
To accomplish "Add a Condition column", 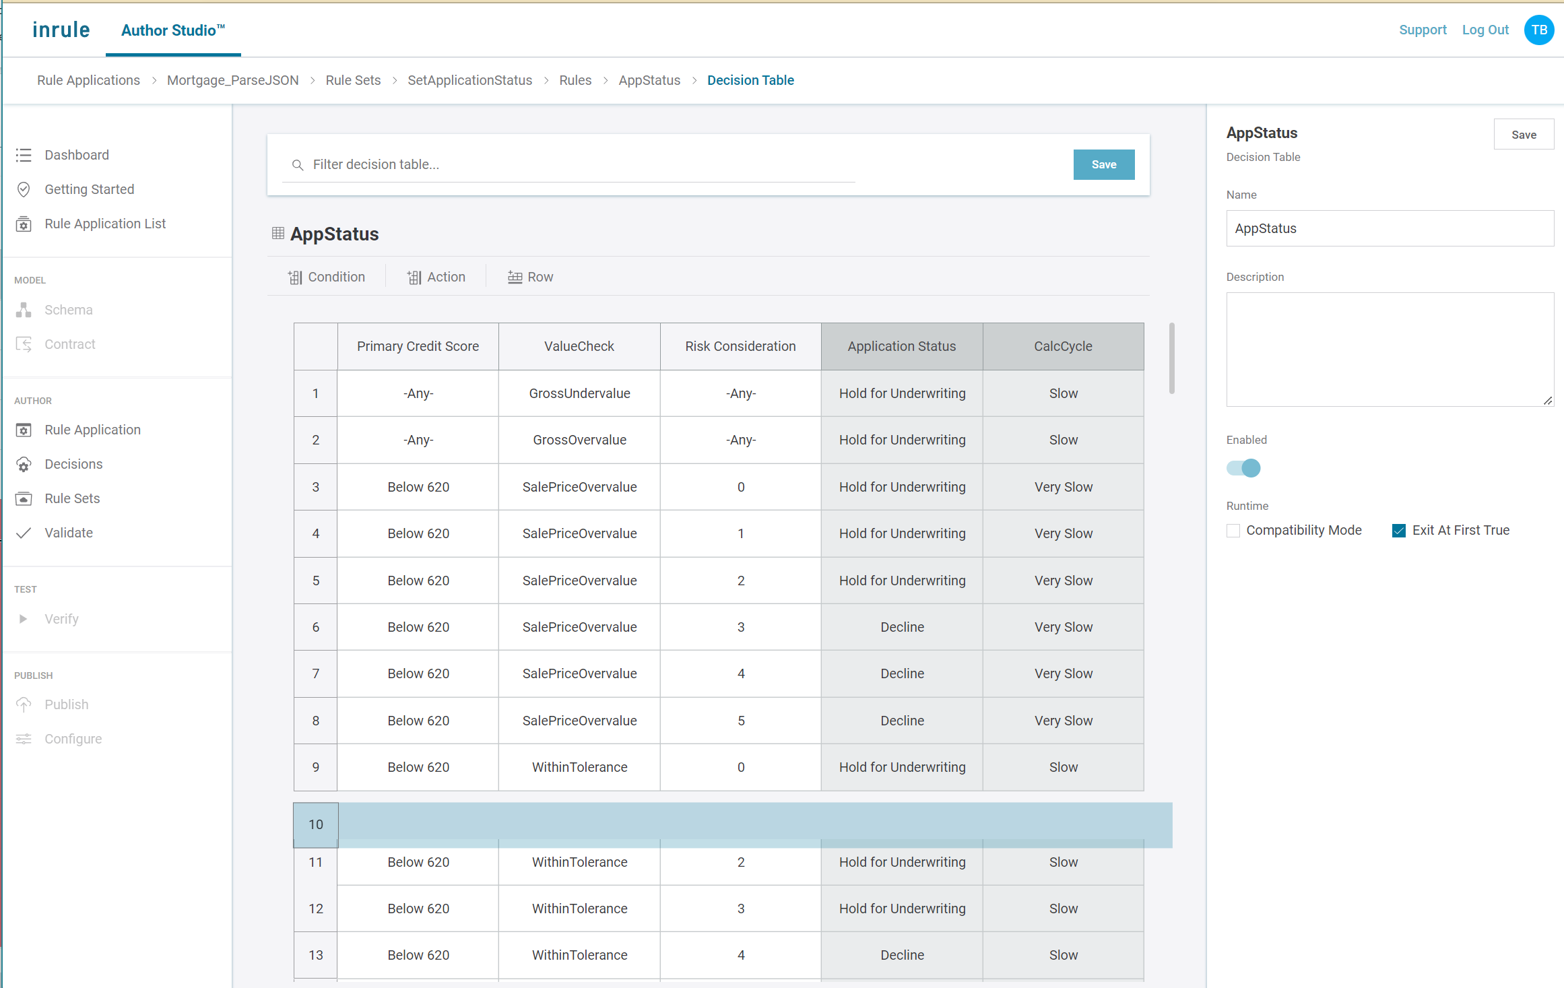I will (x=327, y=277).
